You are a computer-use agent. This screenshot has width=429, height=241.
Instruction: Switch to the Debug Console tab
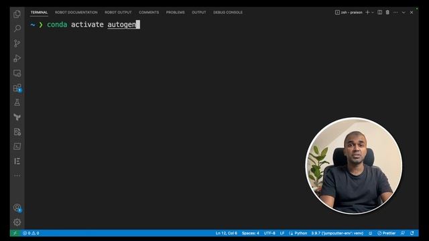click(228, 12)
